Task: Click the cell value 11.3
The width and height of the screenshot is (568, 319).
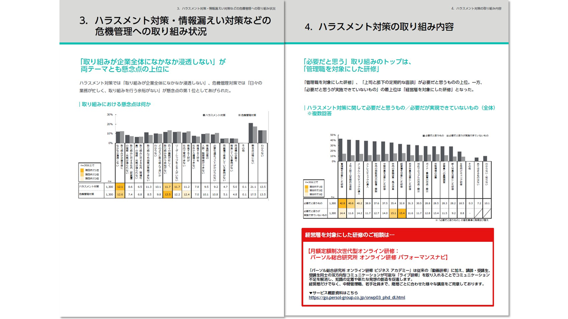Action: point(149,187)
